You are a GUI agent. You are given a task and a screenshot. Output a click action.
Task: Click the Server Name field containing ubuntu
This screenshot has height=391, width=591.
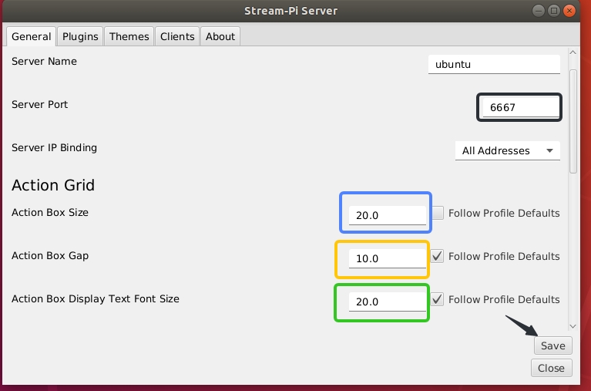(494, 64)
